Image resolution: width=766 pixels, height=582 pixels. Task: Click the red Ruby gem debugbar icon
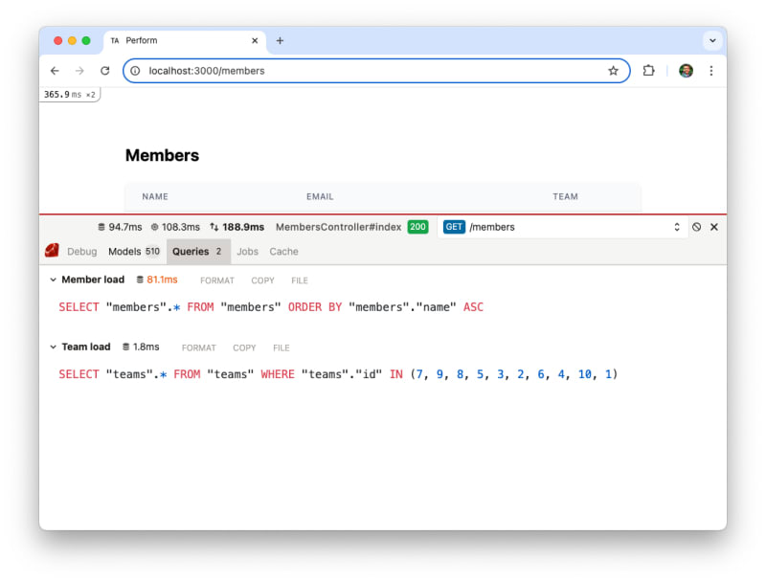(x=52, y=251)
